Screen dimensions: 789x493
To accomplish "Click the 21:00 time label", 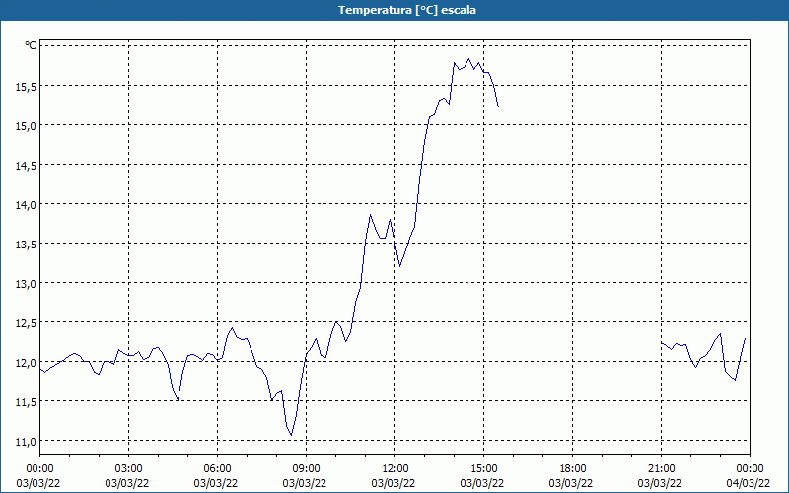I will [x=661, y=469].
